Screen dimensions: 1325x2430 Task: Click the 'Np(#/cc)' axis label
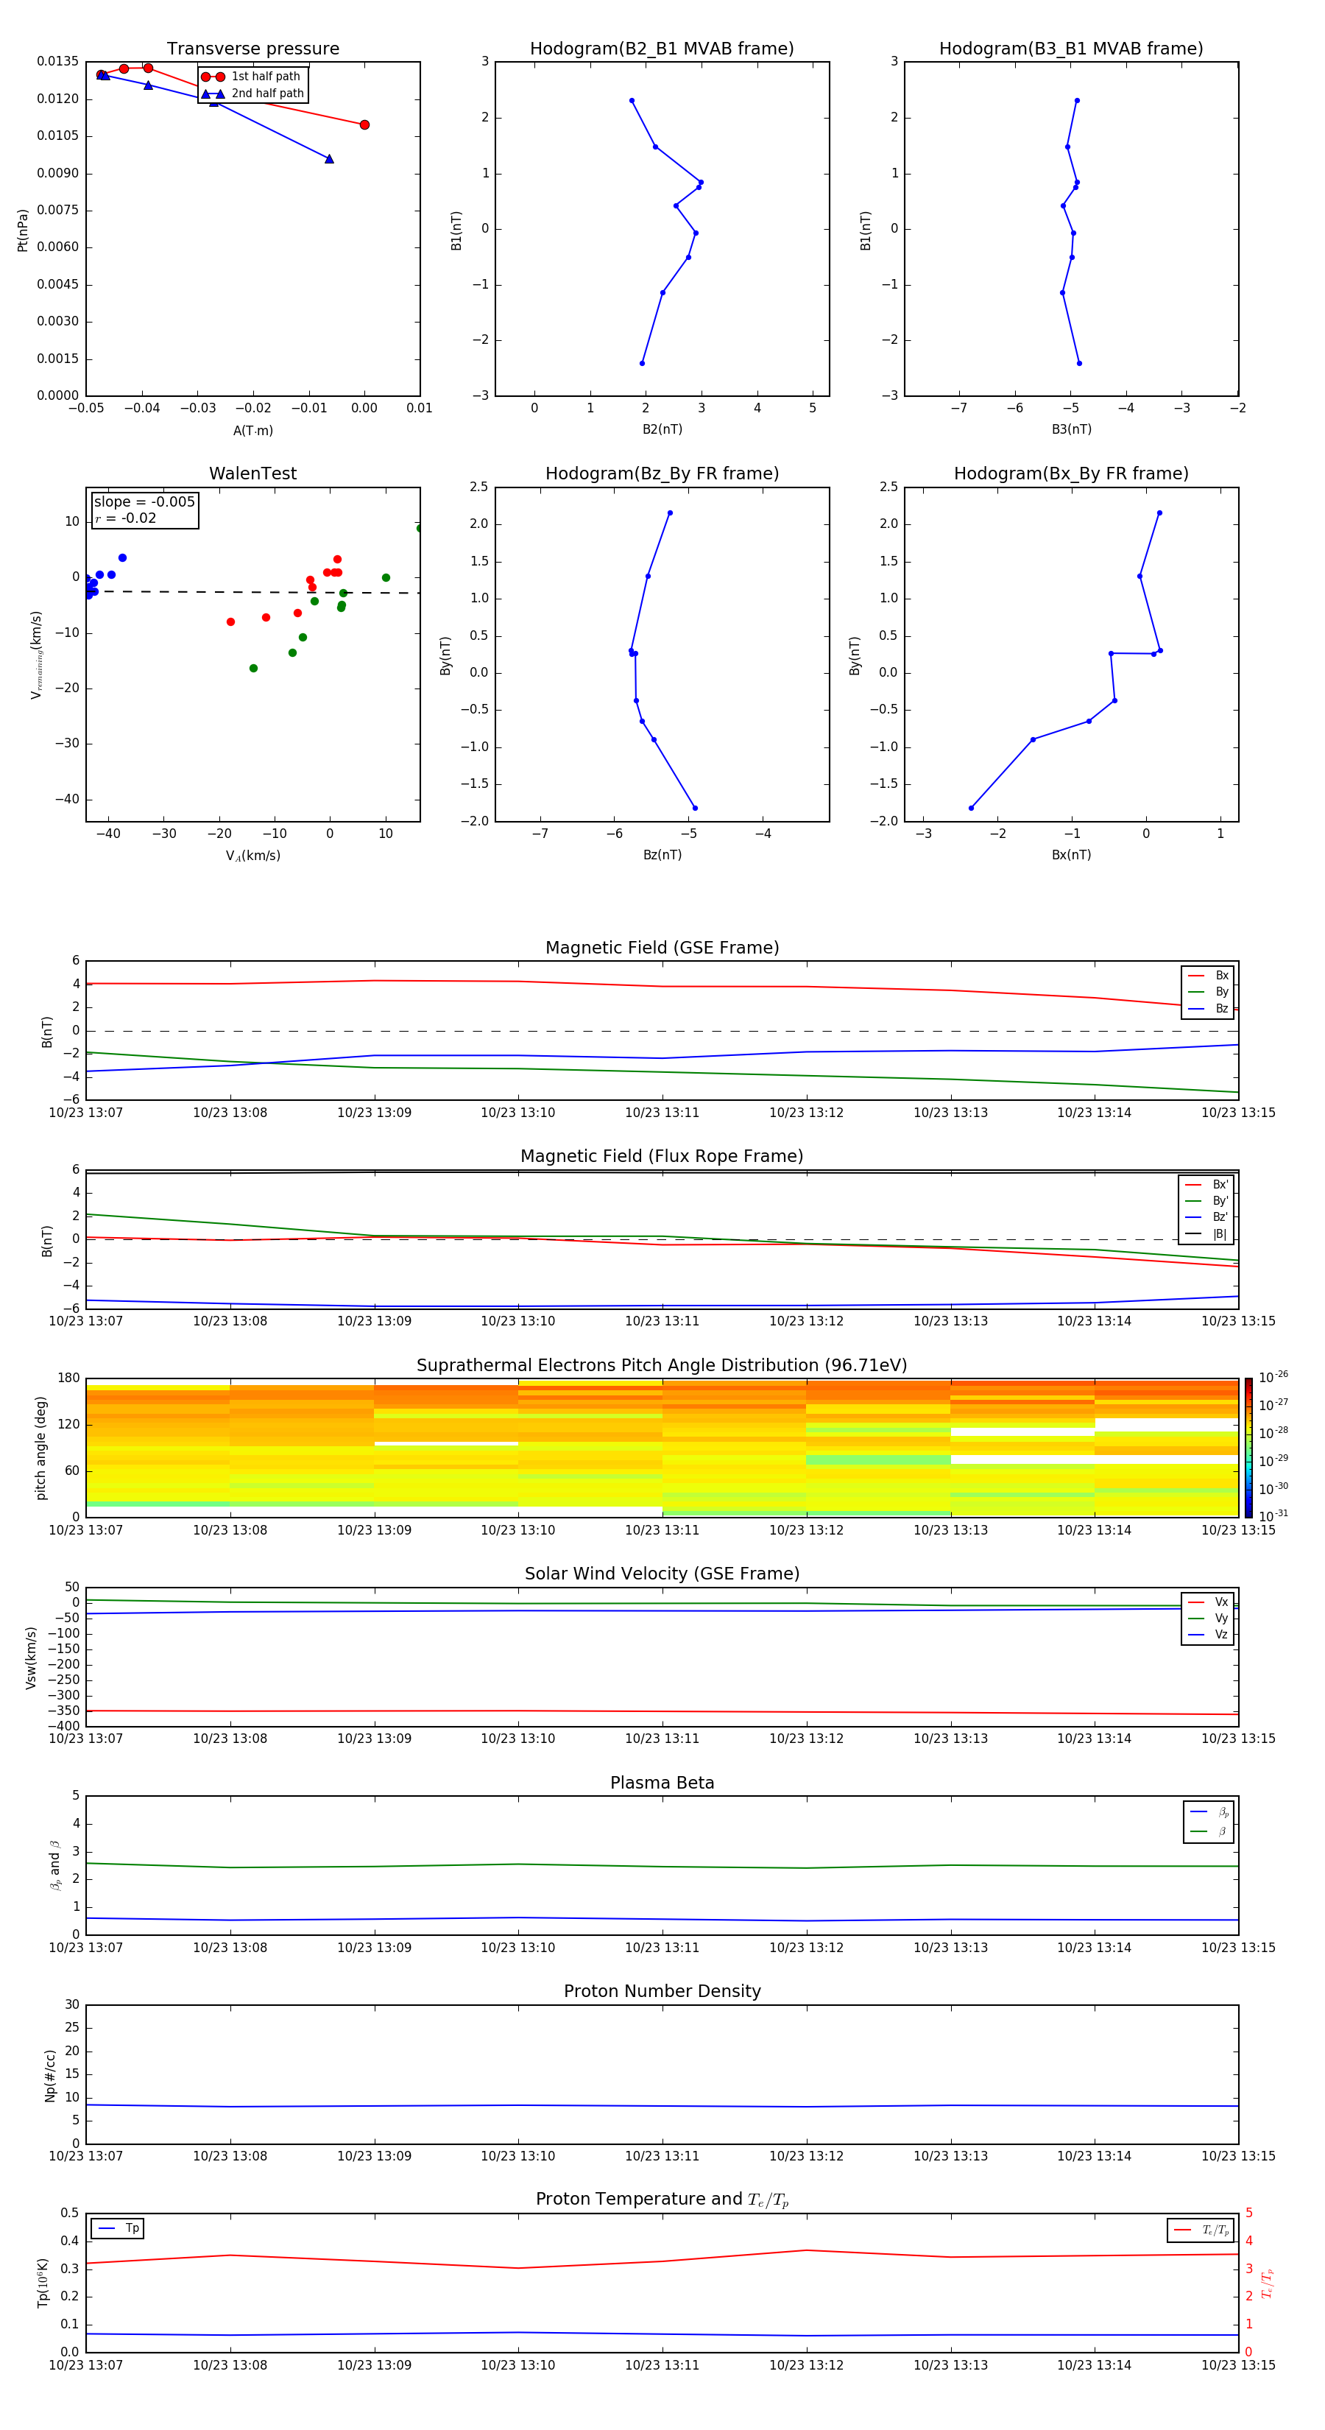[50, 2075]
